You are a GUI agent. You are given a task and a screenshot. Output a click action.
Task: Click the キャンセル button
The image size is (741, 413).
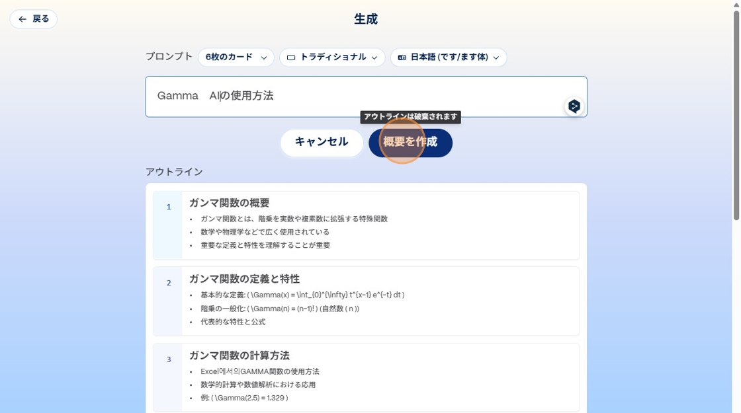tap(322, 143)
